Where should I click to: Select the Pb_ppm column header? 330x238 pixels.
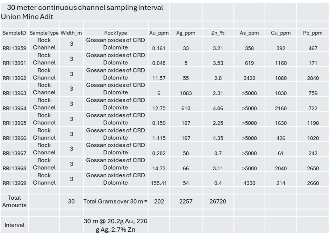pyautogui.click(x=313, y=33)
